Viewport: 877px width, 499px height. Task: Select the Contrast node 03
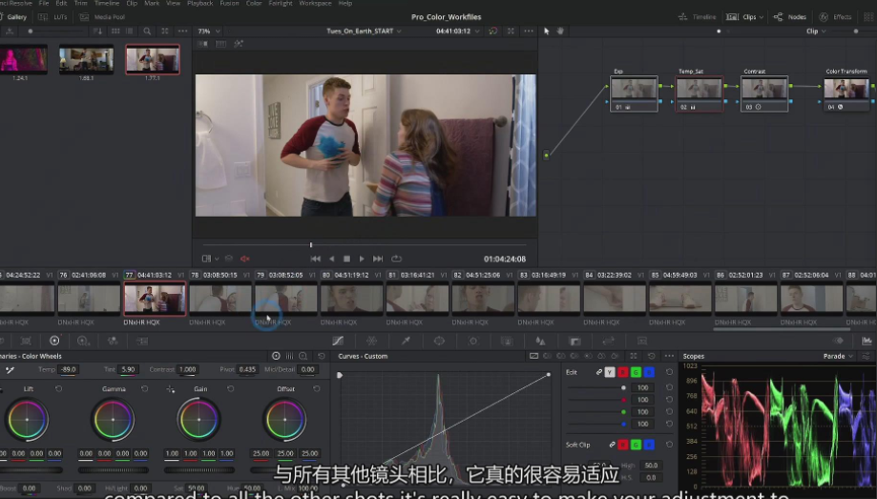tap(764, 94)
